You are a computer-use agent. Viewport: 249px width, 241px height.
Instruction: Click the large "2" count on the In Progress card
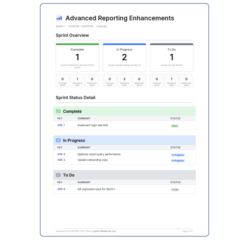124,57
